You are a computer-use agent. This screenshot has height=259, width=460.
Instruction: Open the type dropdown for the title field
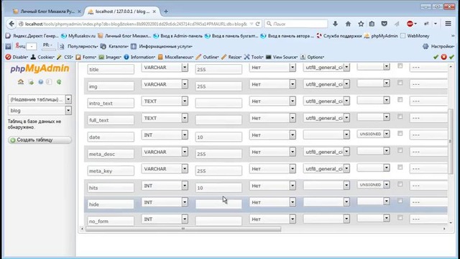165,68
